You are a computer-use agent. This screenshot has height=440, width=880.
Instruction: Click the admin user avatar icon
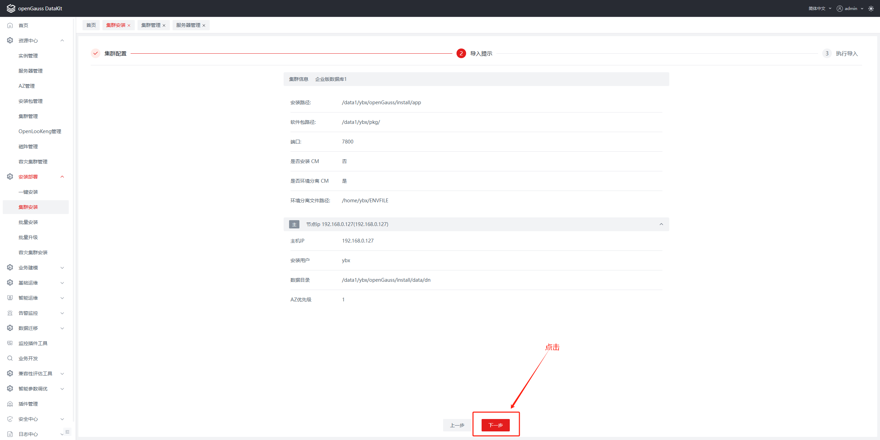(840, 9)
